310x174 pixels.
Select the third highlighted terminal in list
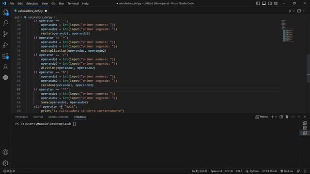tap(305, 133)
